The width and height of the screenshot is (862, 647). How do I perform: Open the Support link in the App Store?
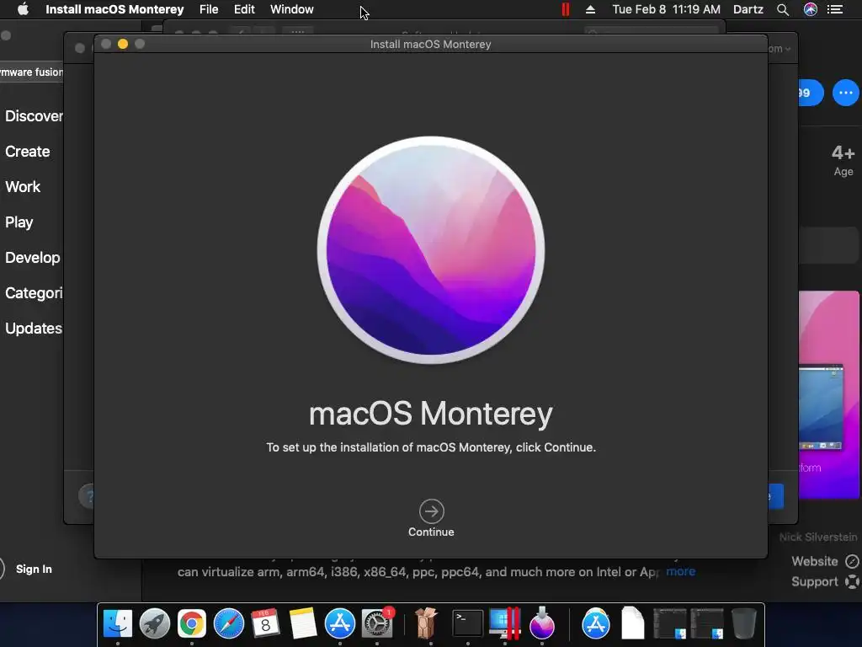[x=825, y=581]
